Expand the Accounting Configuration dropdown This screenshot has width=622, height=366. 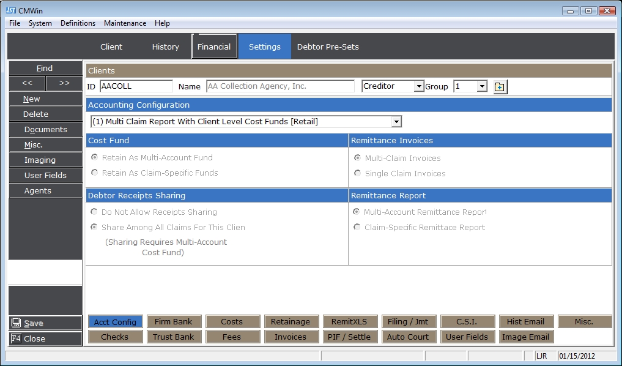[x=396, y=122]
